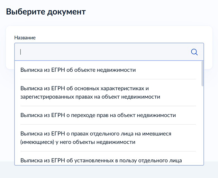Screen dimensions: 218x178
Task: Click the dropdown list scrollbar thumb
Action: pos(202,74)
